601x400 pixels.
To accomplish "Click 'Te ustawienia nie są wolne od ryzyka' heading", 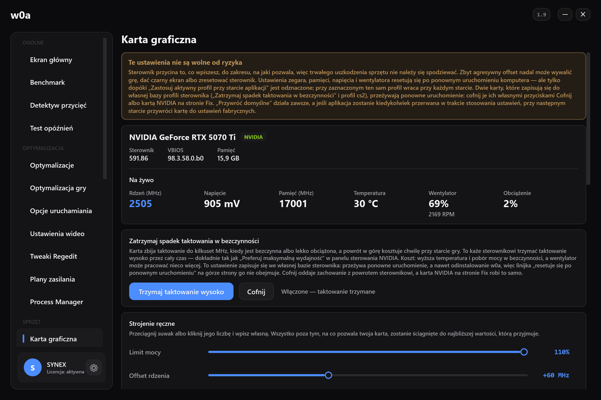I will pos(185,62).
